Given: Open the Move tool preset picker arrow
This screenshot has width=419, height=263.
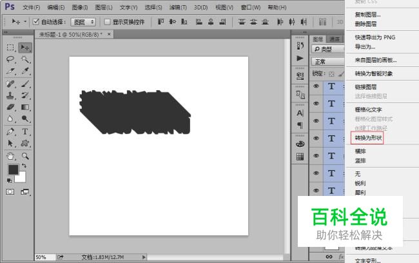Looking at the screenshot, I should point(25,21).
